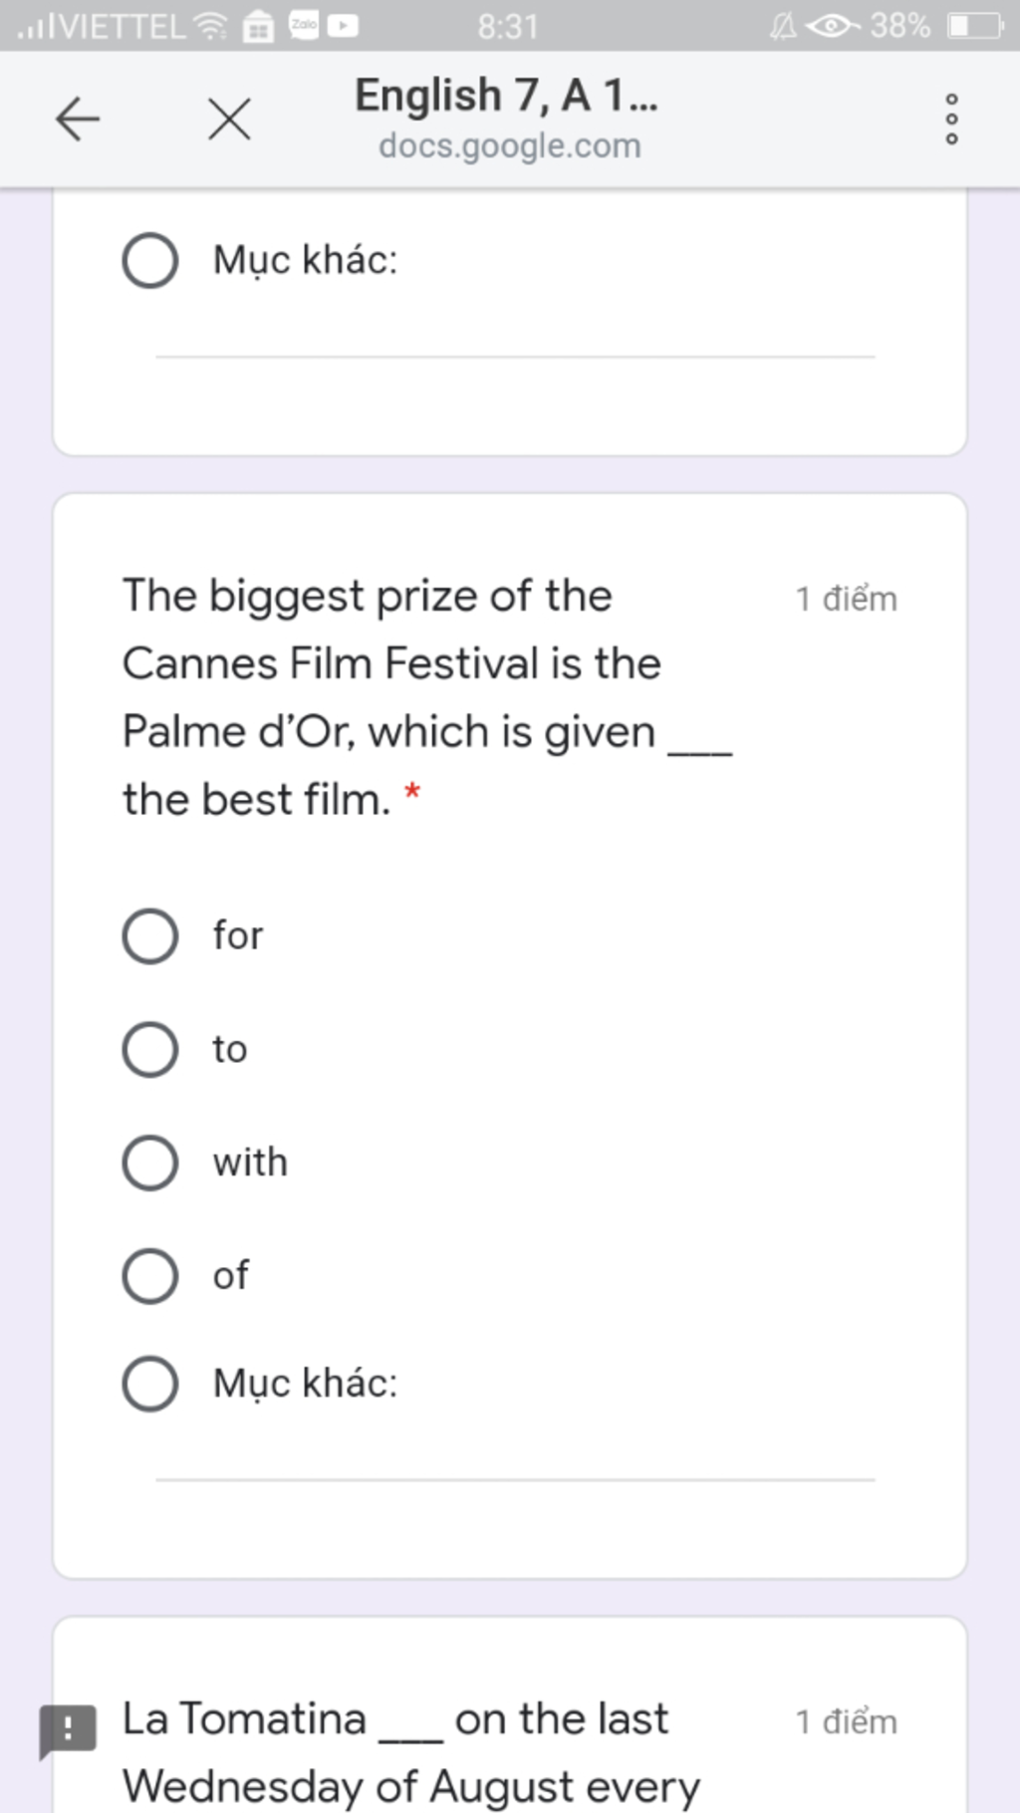Image resolution: width=1020 pixels, height=1813 pixels.
Task: Tap the muted bell icon in status bar
Action: (784, 25)
